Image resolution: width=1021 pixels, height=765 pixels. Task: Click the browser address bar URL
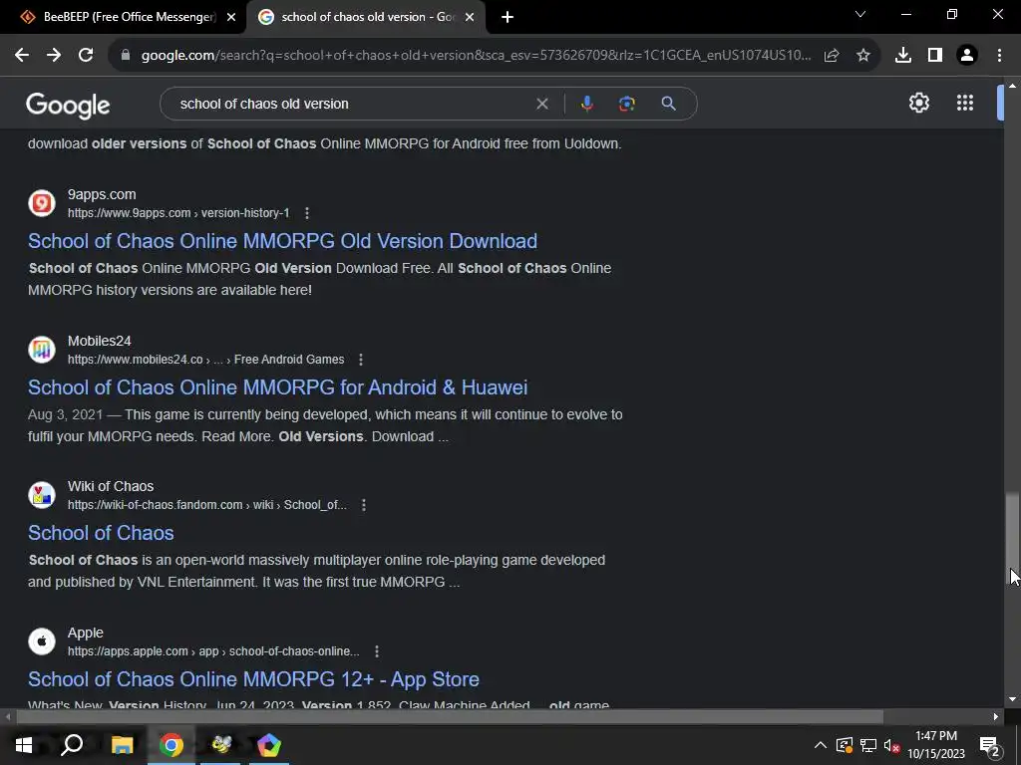point(476,56)
